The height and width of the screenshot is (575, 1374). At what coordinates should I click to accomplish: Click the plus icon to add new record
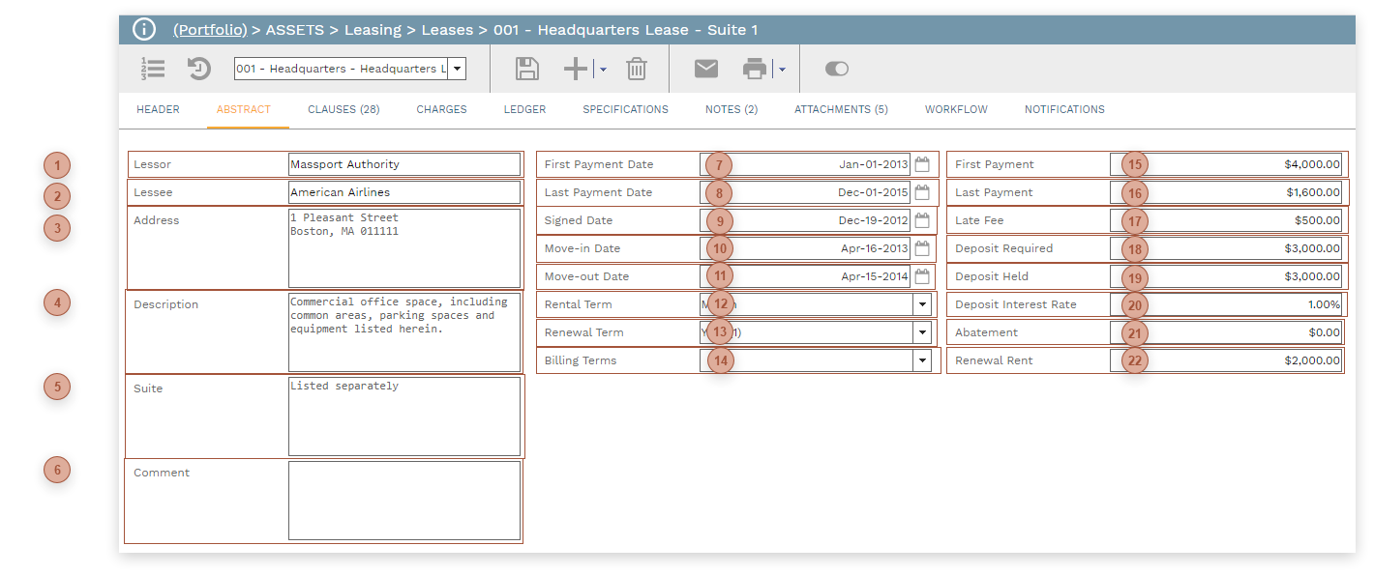coord(576,69)
